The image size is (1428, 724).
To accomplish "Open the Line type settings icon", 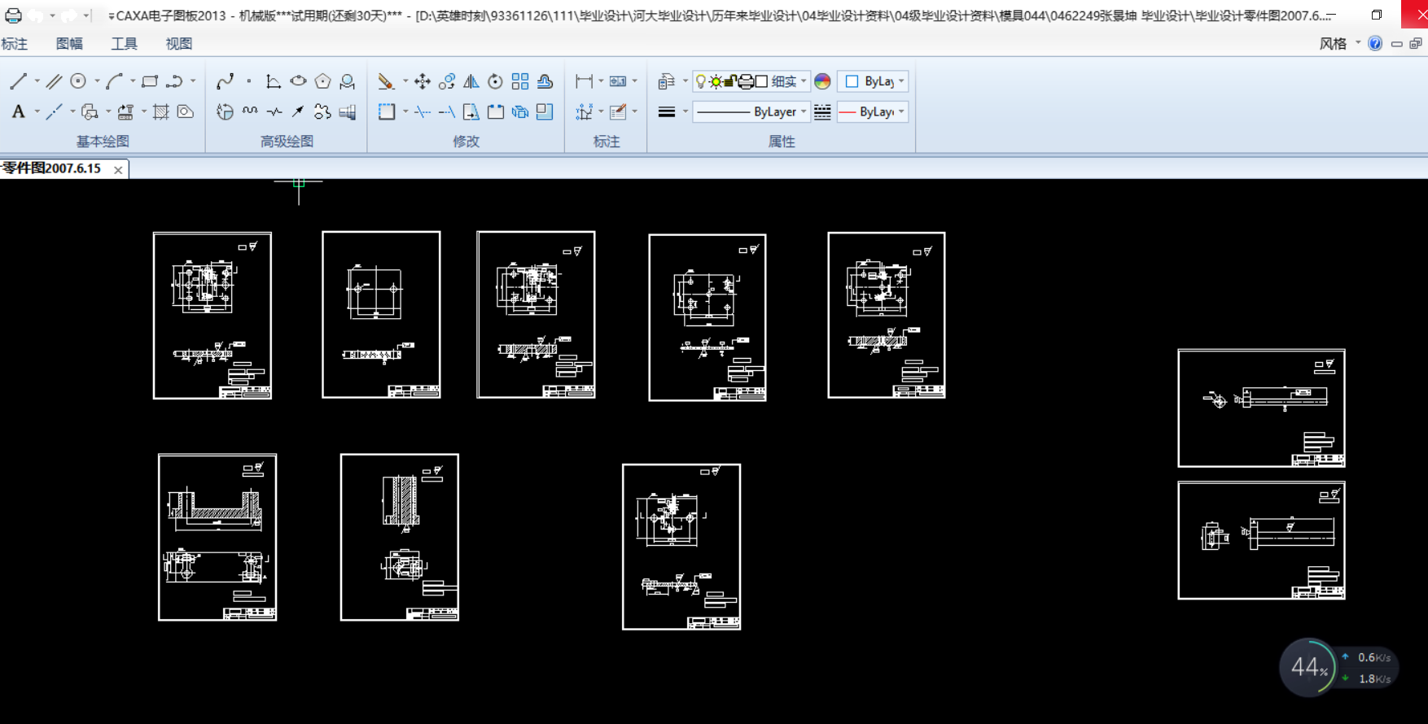I will coord(822,111).
